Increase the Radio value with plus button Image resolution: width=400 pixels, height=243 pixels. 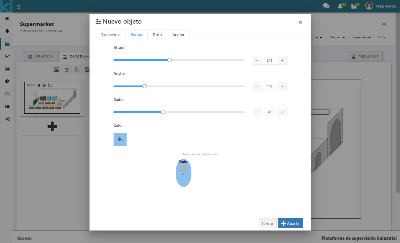(282, 112)
